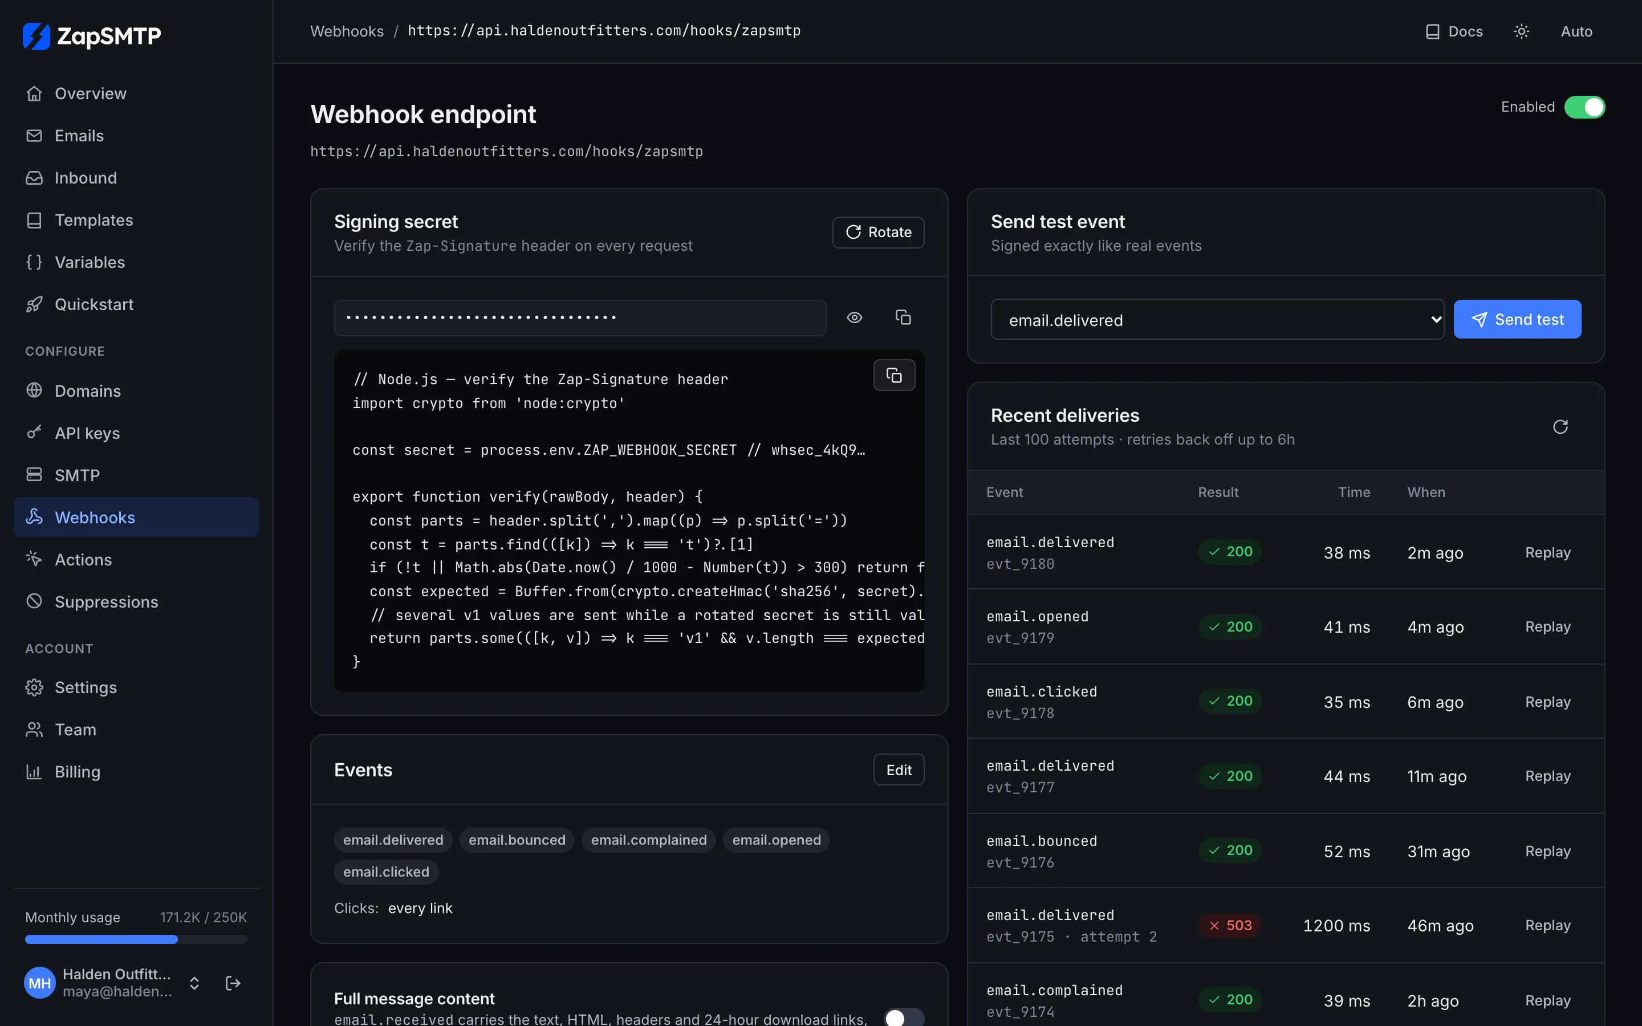Navigate to Domains settings
This screenshot has width=1642, height=1026.
point(136,391)
